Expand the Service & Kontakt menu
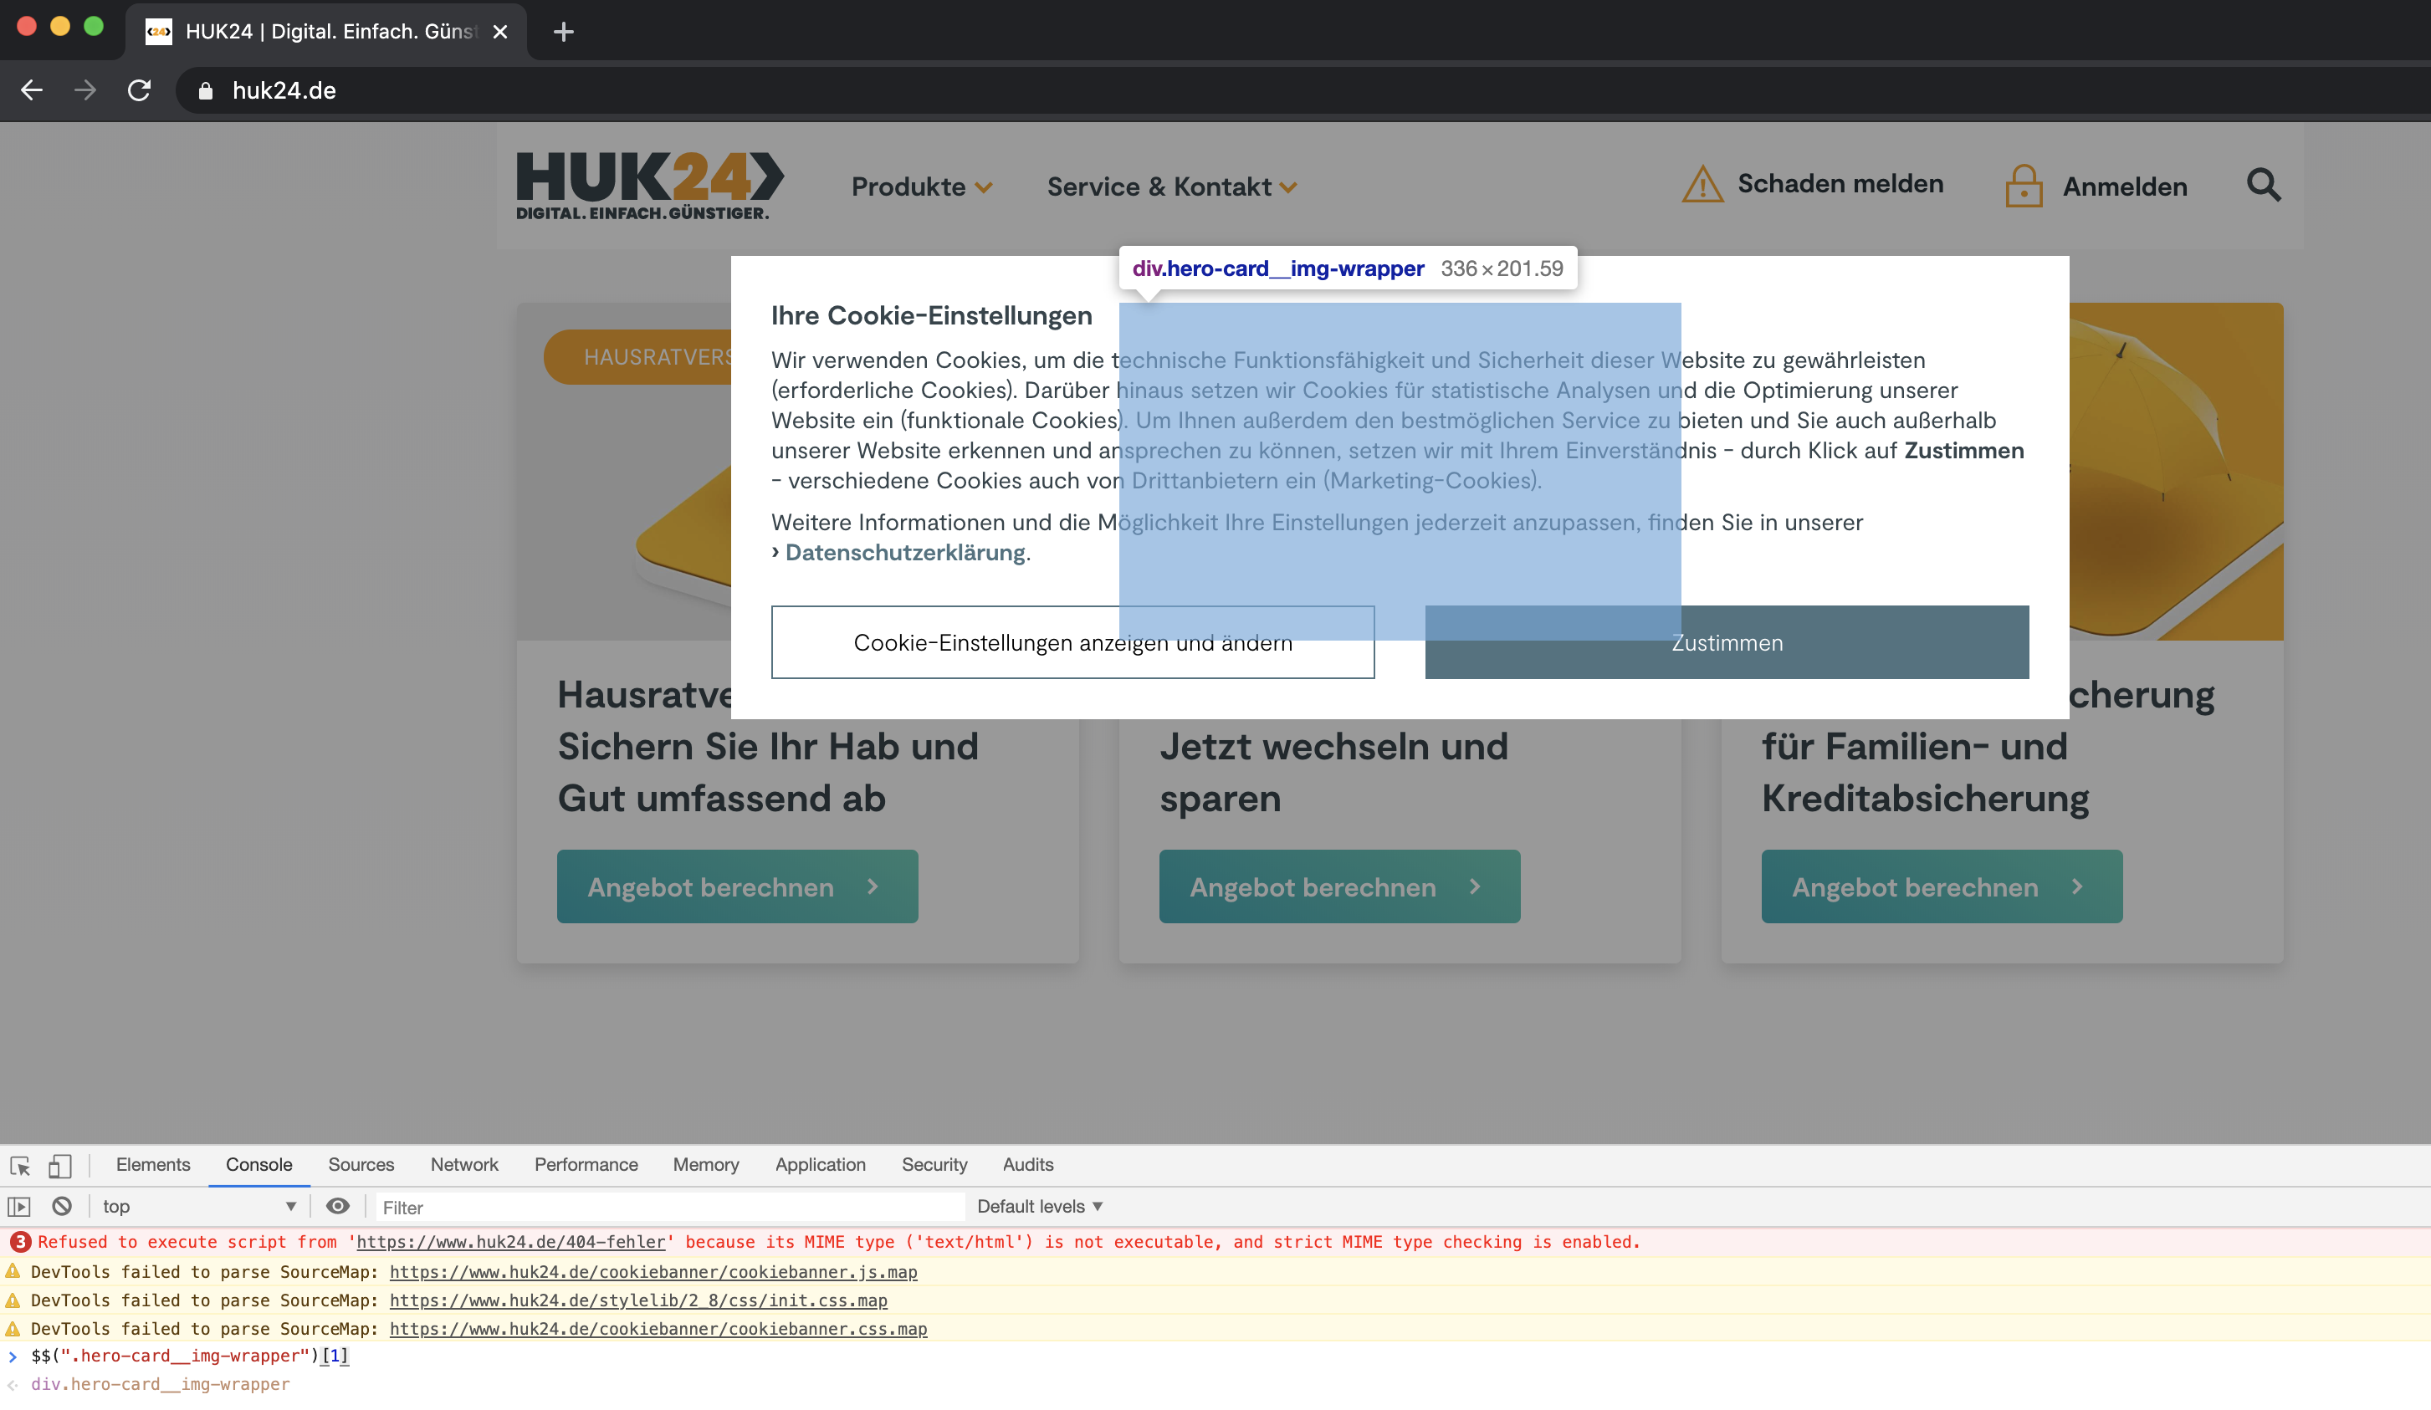The image size is (2431, 1410). 1172,187
